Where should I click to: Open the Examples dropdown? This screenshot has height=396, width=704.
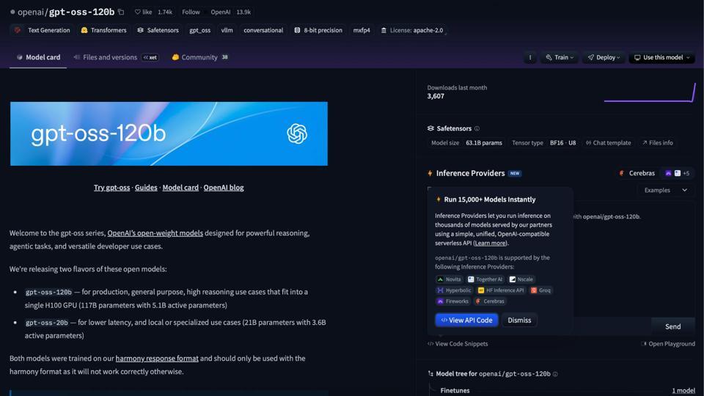point(665,191)
